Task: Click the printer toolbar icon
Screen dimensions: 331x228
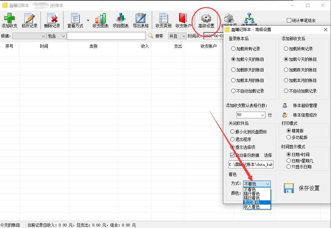Action: tap(229, 18)
